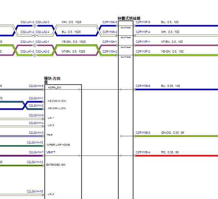Select connector label C32-LA1-1
The image size is (218, 199).
click(x=27, y=42)
